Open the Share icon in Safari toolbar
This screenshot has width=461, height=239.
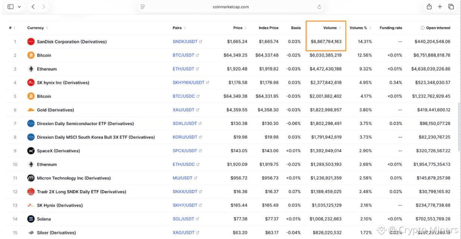click(429, 7)
